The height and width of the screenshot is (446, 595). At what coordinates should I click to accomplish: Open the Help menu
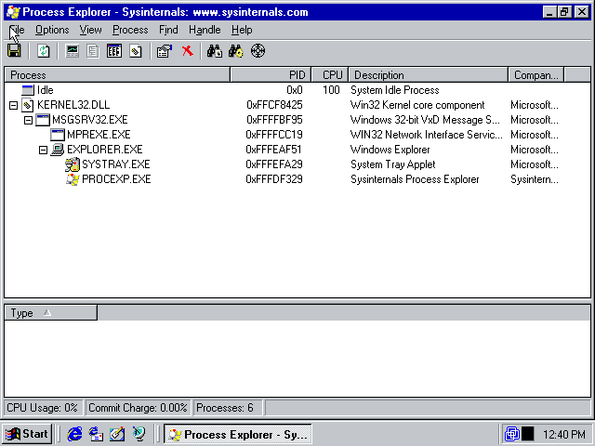click(x=242, y=30)
